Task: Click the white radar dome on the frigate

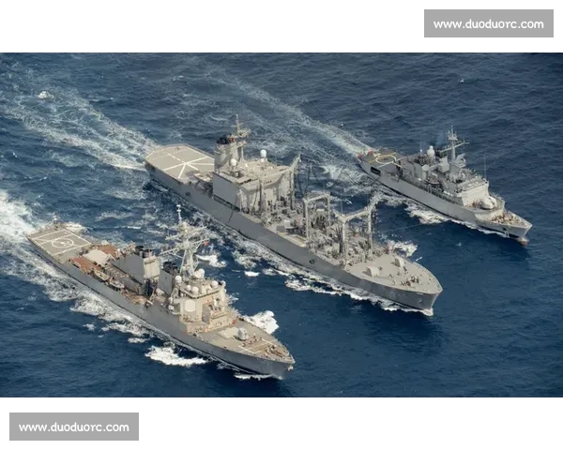Action: click(x=431, y=151)
